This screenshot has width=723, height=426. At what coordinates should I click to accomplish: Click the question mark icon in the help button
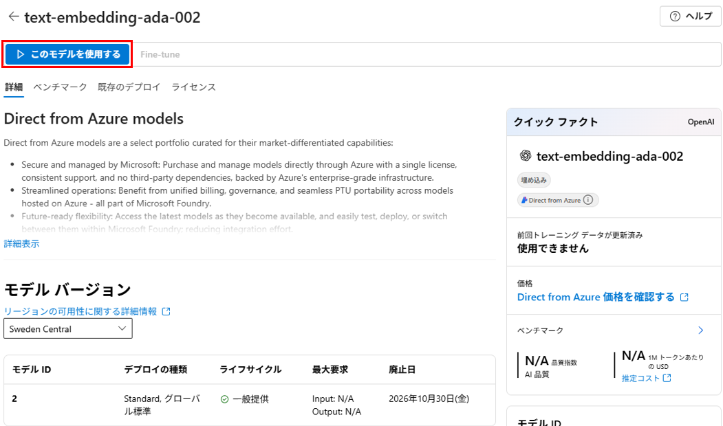[x=675, y=16]
